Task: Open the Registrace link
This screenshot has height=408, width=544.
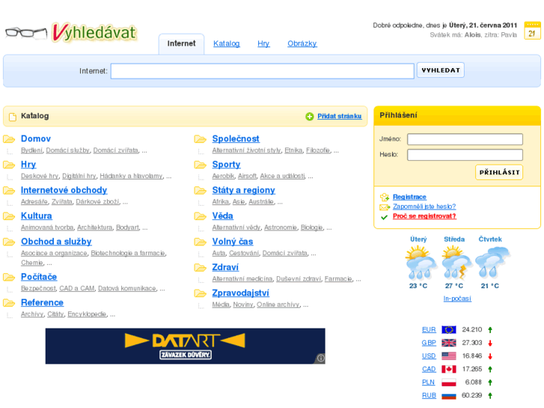Action: (x=409, y=197)
